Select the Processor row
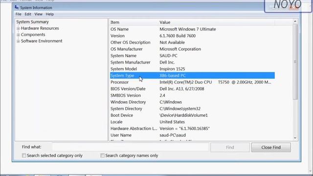The image size is (313, 176). pos(192,82)
